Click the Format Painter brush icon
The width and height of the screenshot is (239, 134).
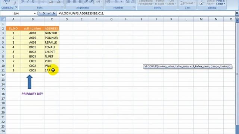coord(15,3)
